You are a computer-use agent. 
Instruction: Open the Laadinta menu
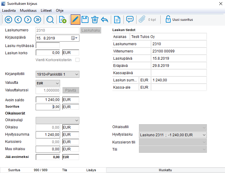coord(9,11)
